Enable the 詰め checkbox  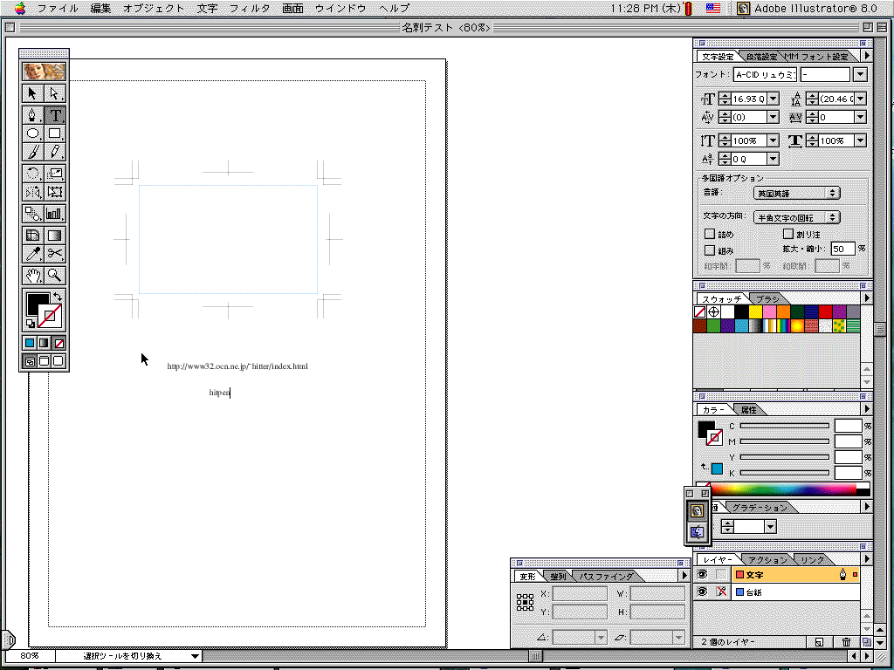pyautogui.click(x=710, y=235)
